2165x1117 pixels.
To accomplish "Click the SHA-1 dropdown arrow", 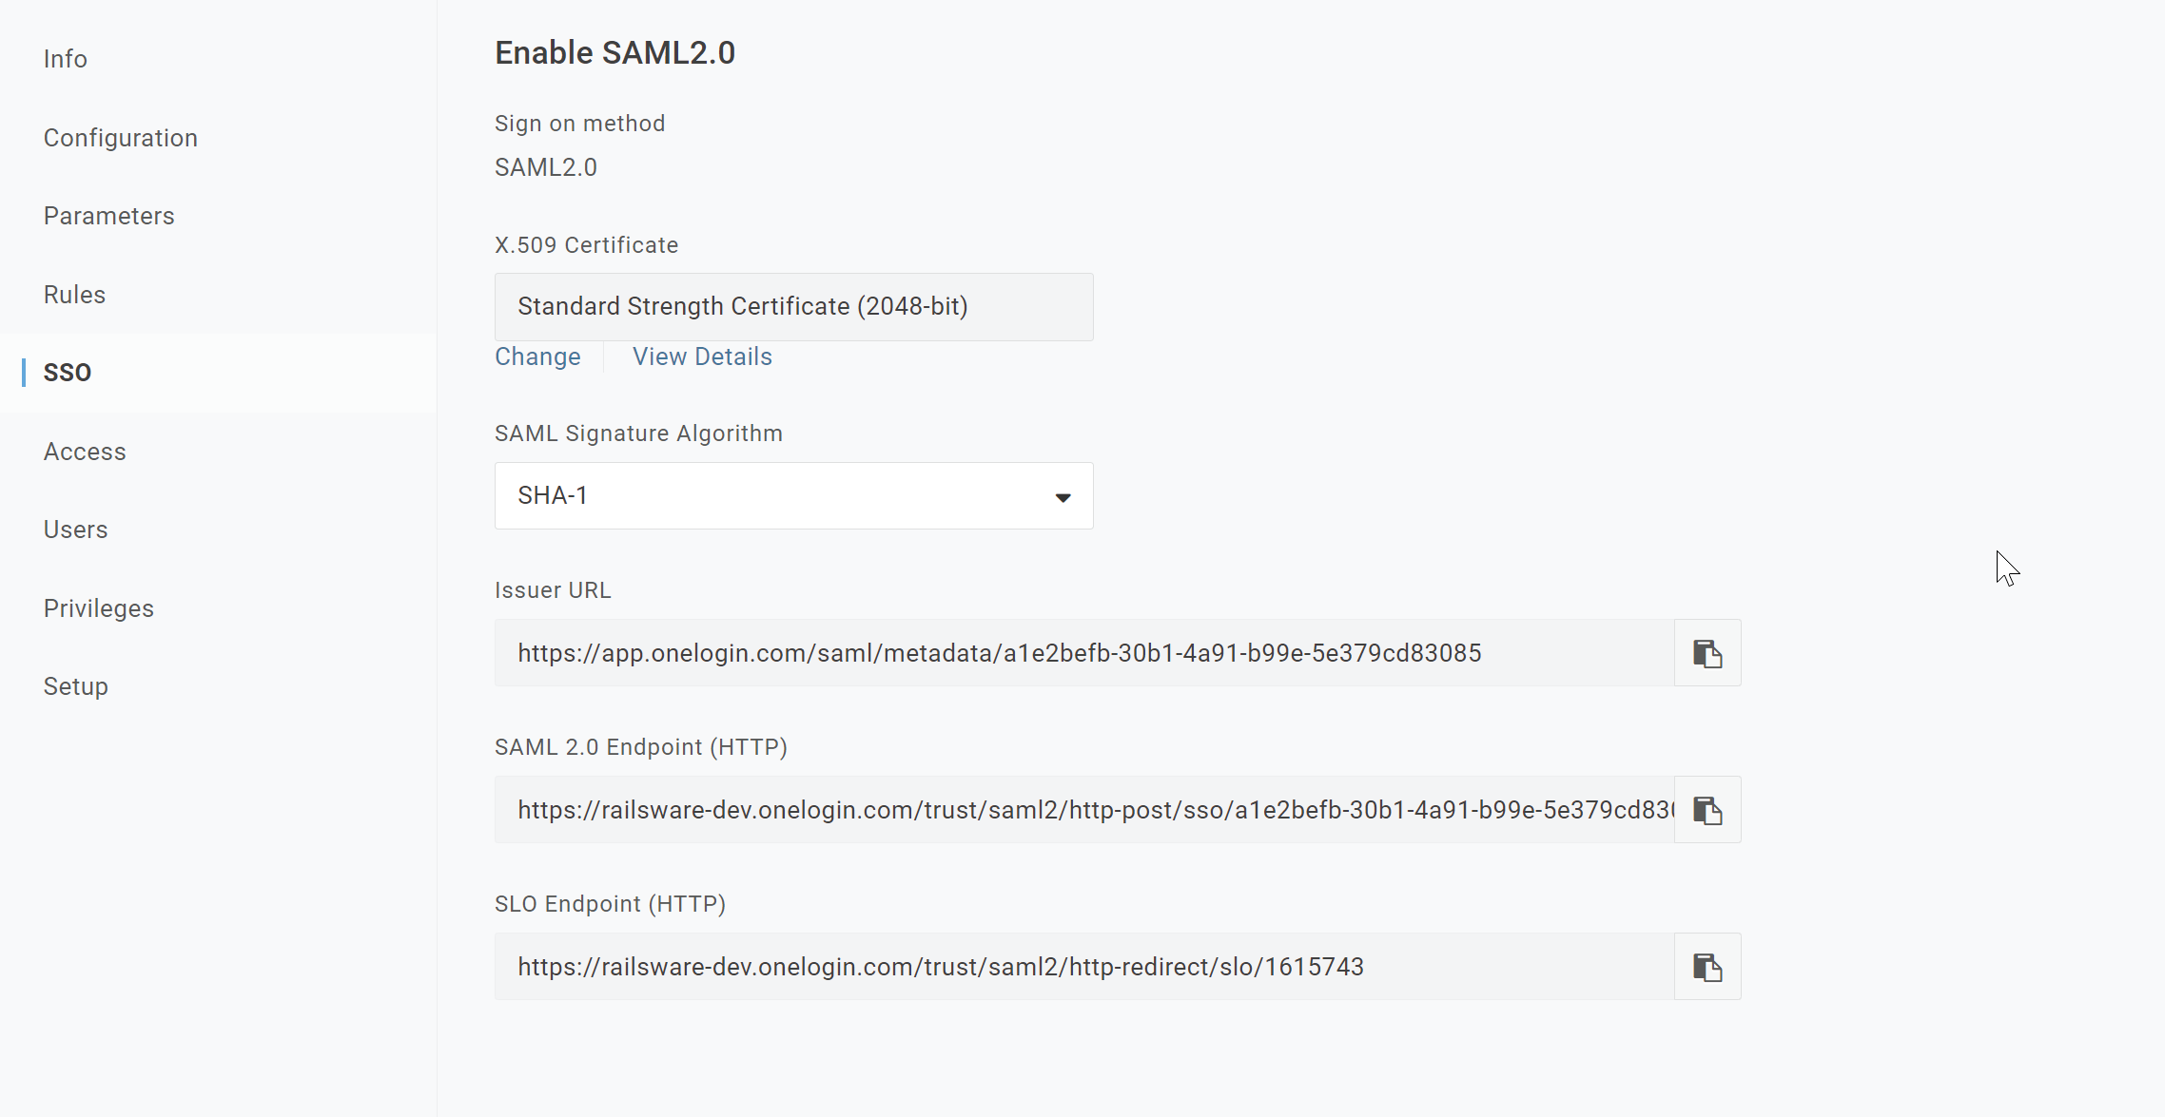I will click(1063, 497).
